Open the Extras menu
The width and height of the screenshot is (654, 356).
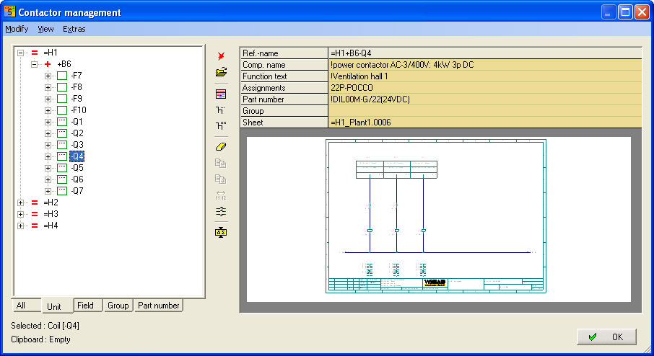point(74,29)
